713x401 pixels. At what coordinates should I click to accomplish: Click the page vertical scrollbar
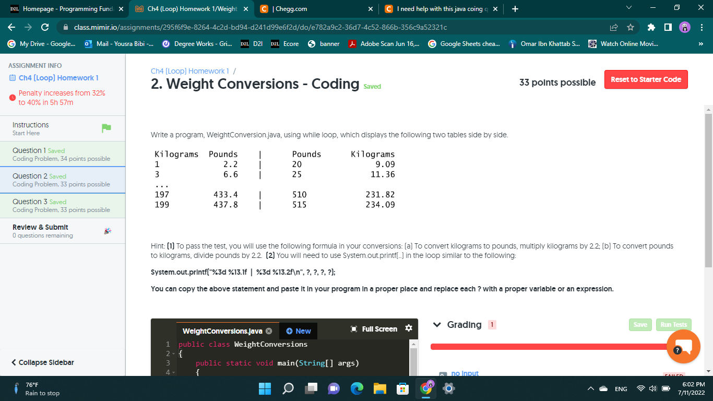[x=708, y=191]
